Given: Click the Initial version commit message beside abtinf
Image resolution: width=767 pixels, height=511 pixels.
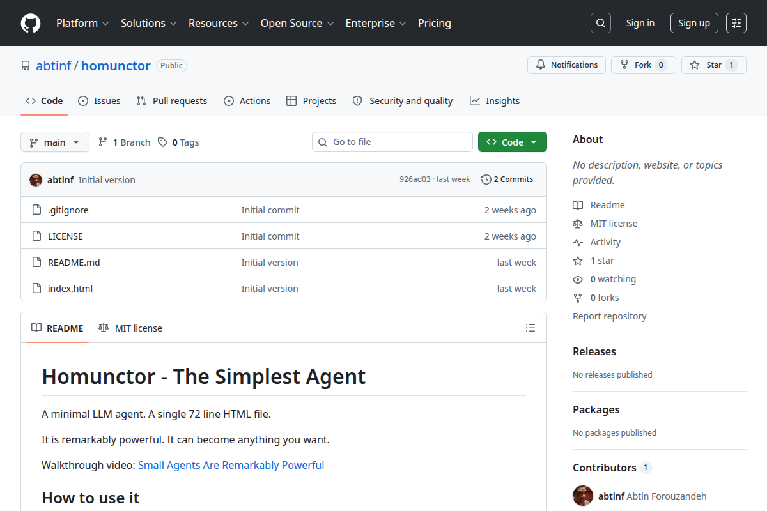Looking at the screenshot, I should tap(107, 180).
